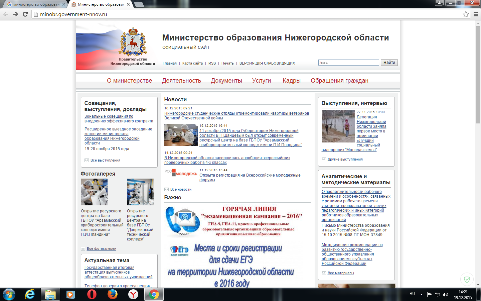This screenshot has width=481, height=301.
Task: Click the volume speaker tray icon
Action: [445, 295]
